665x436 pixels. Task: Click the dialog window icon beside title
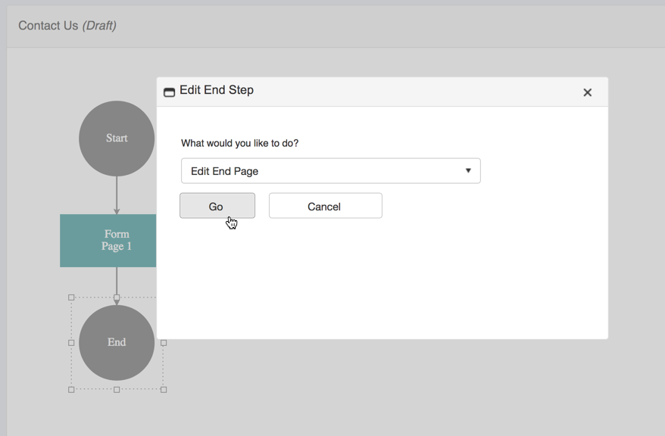pos(169,92)
